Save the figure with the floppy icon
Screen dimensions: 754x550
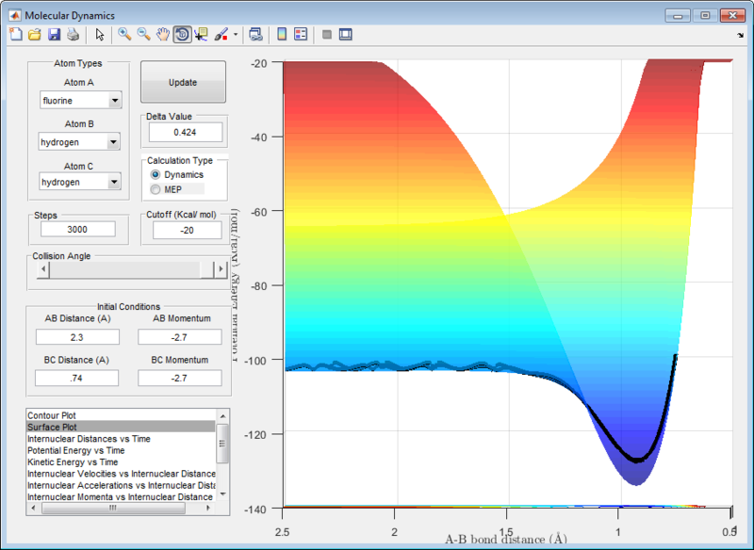pos(54,35)
